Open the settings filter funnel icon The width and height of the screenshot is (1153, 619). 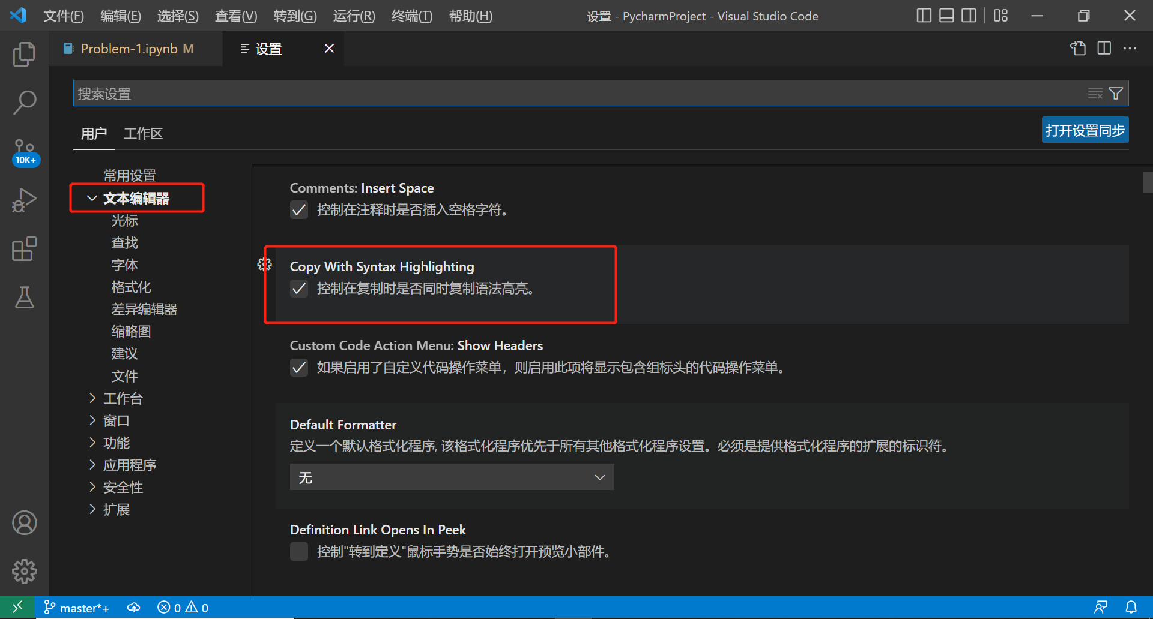pyautogui.click(x=1116, y=94)
